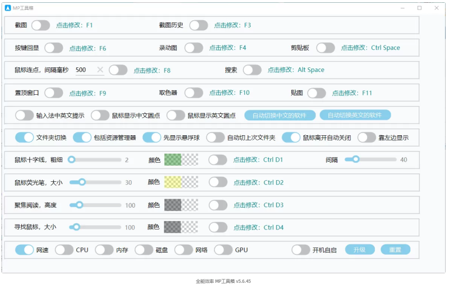Image resolution: width=449 pixels, height=284 pixels.
Task: Open 聚焦阅读 gray color swatch
Action: pos(181,205)
